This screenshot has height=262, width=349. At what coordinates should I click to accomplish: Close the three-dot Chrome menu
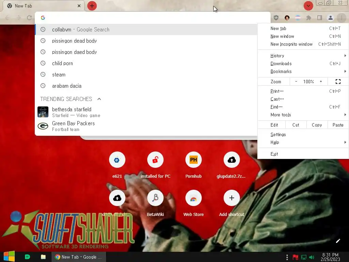point(342,18)
